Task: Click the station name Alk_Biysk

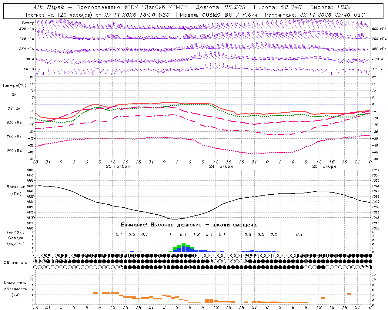Action: pos(48,7)
